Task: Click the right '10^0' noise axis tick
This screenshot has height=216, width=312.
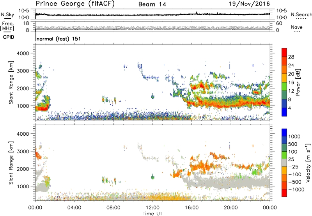Action: click(x=282, y=18)
